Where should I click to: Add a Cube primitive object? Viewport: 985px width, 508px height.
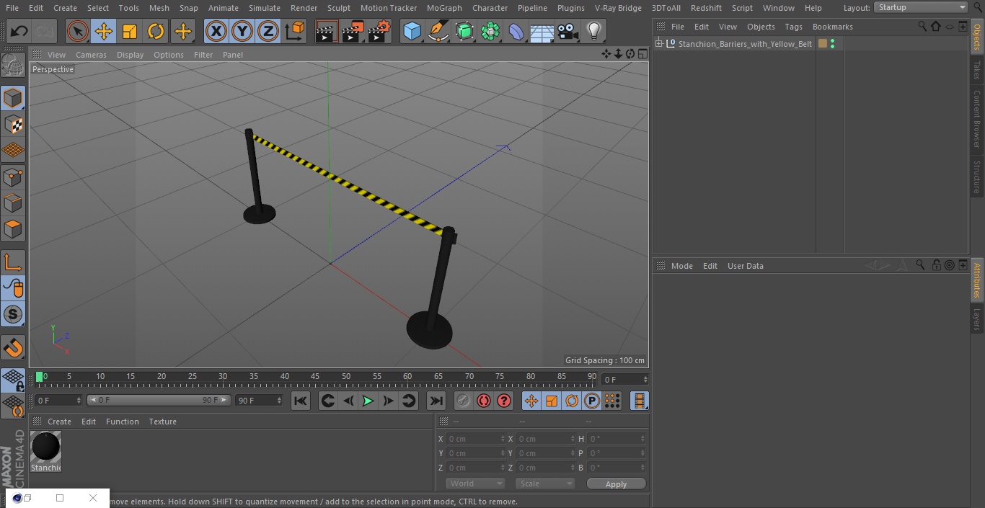point(412,32)
